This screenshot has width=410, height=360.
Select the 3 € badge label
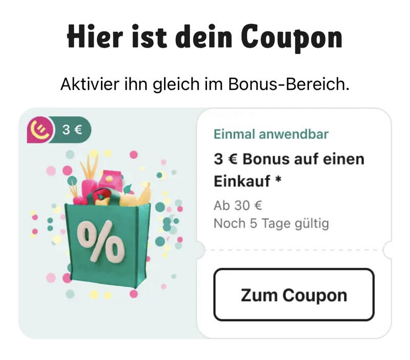72,130
